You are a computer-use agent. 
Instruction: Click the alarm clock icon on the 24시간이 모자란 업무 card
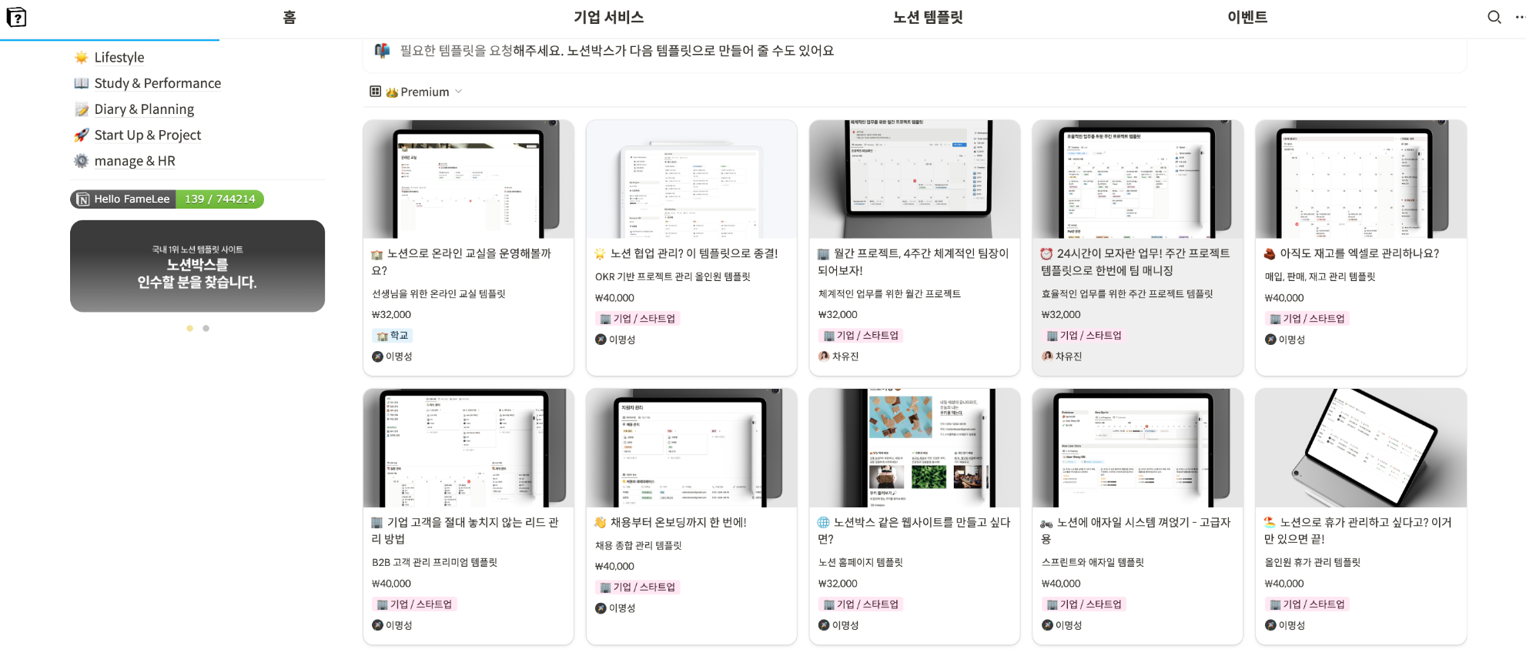pos(1046,253)
